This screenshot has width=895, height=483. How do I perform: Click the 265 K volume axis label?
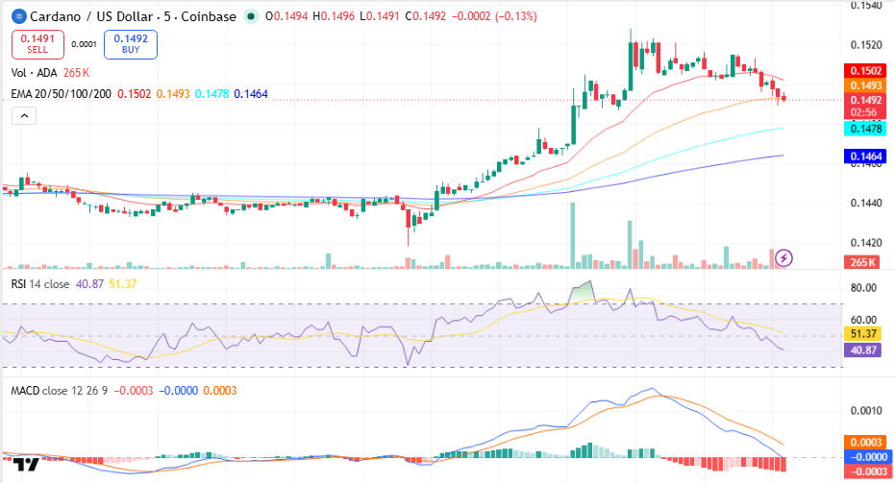[862, 262]
